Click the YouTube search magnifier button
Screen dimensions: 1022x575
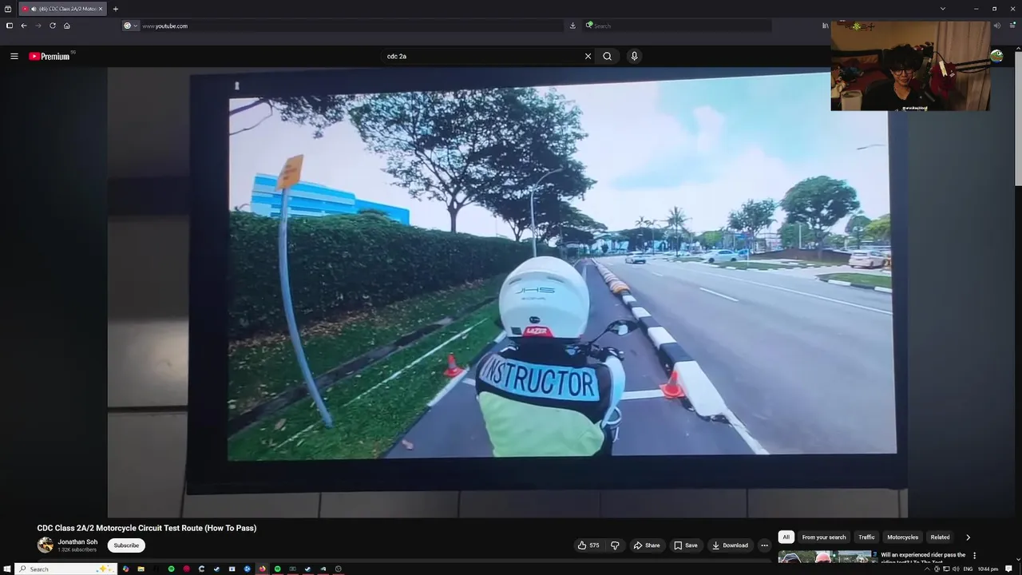(x=608, y=56)
